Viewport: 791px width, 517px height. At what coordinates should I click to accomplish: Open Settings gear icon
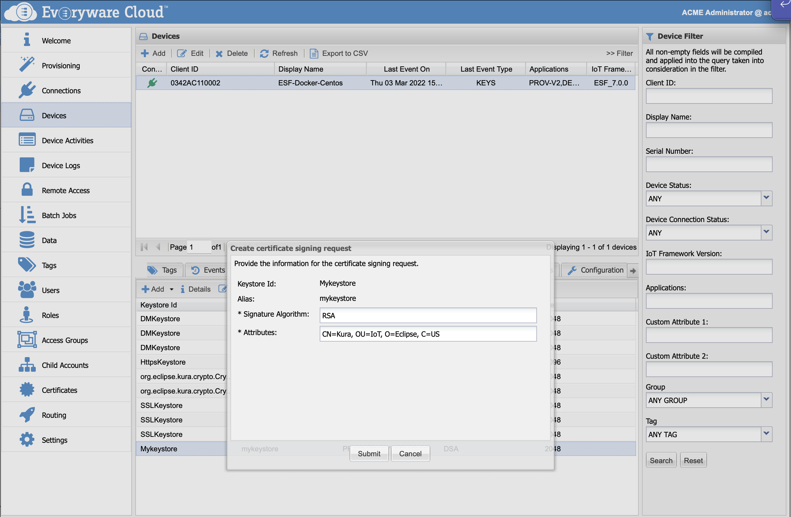tap(27, 439)
